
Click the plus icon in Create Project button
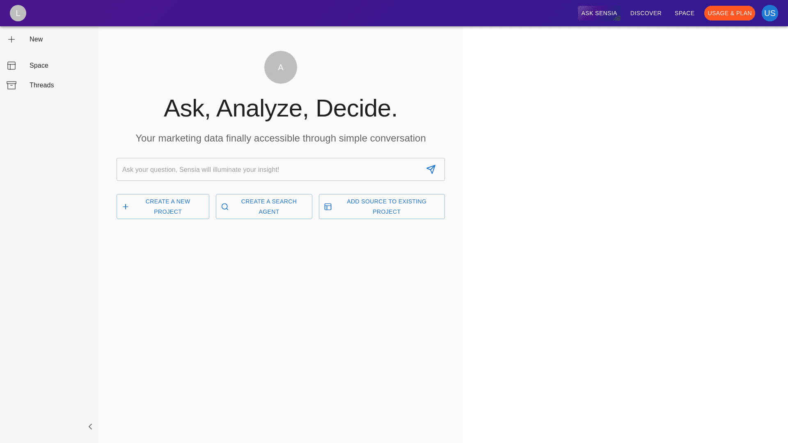tap(126, 207)
